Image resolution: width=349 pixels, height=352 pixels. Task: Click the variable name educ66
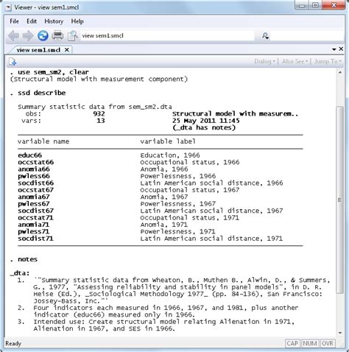tap(29, 155)
